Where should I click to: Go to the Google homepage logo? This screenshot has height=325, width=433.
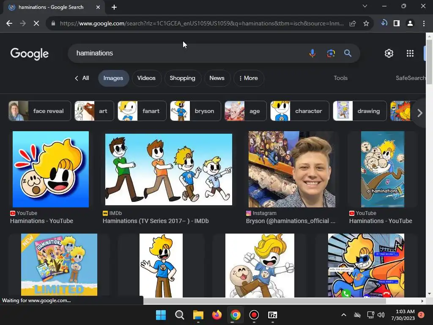(x=30, y=54)
